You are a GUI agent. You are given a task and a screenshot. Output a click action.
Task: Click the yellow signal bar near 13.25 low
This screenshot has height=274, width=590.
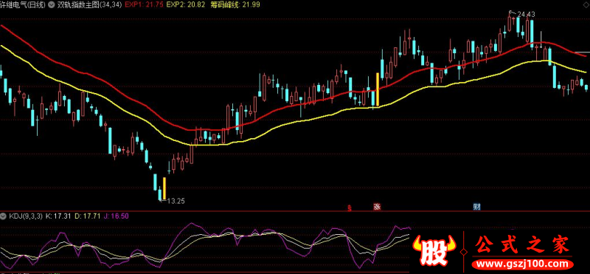click(164, 188)
